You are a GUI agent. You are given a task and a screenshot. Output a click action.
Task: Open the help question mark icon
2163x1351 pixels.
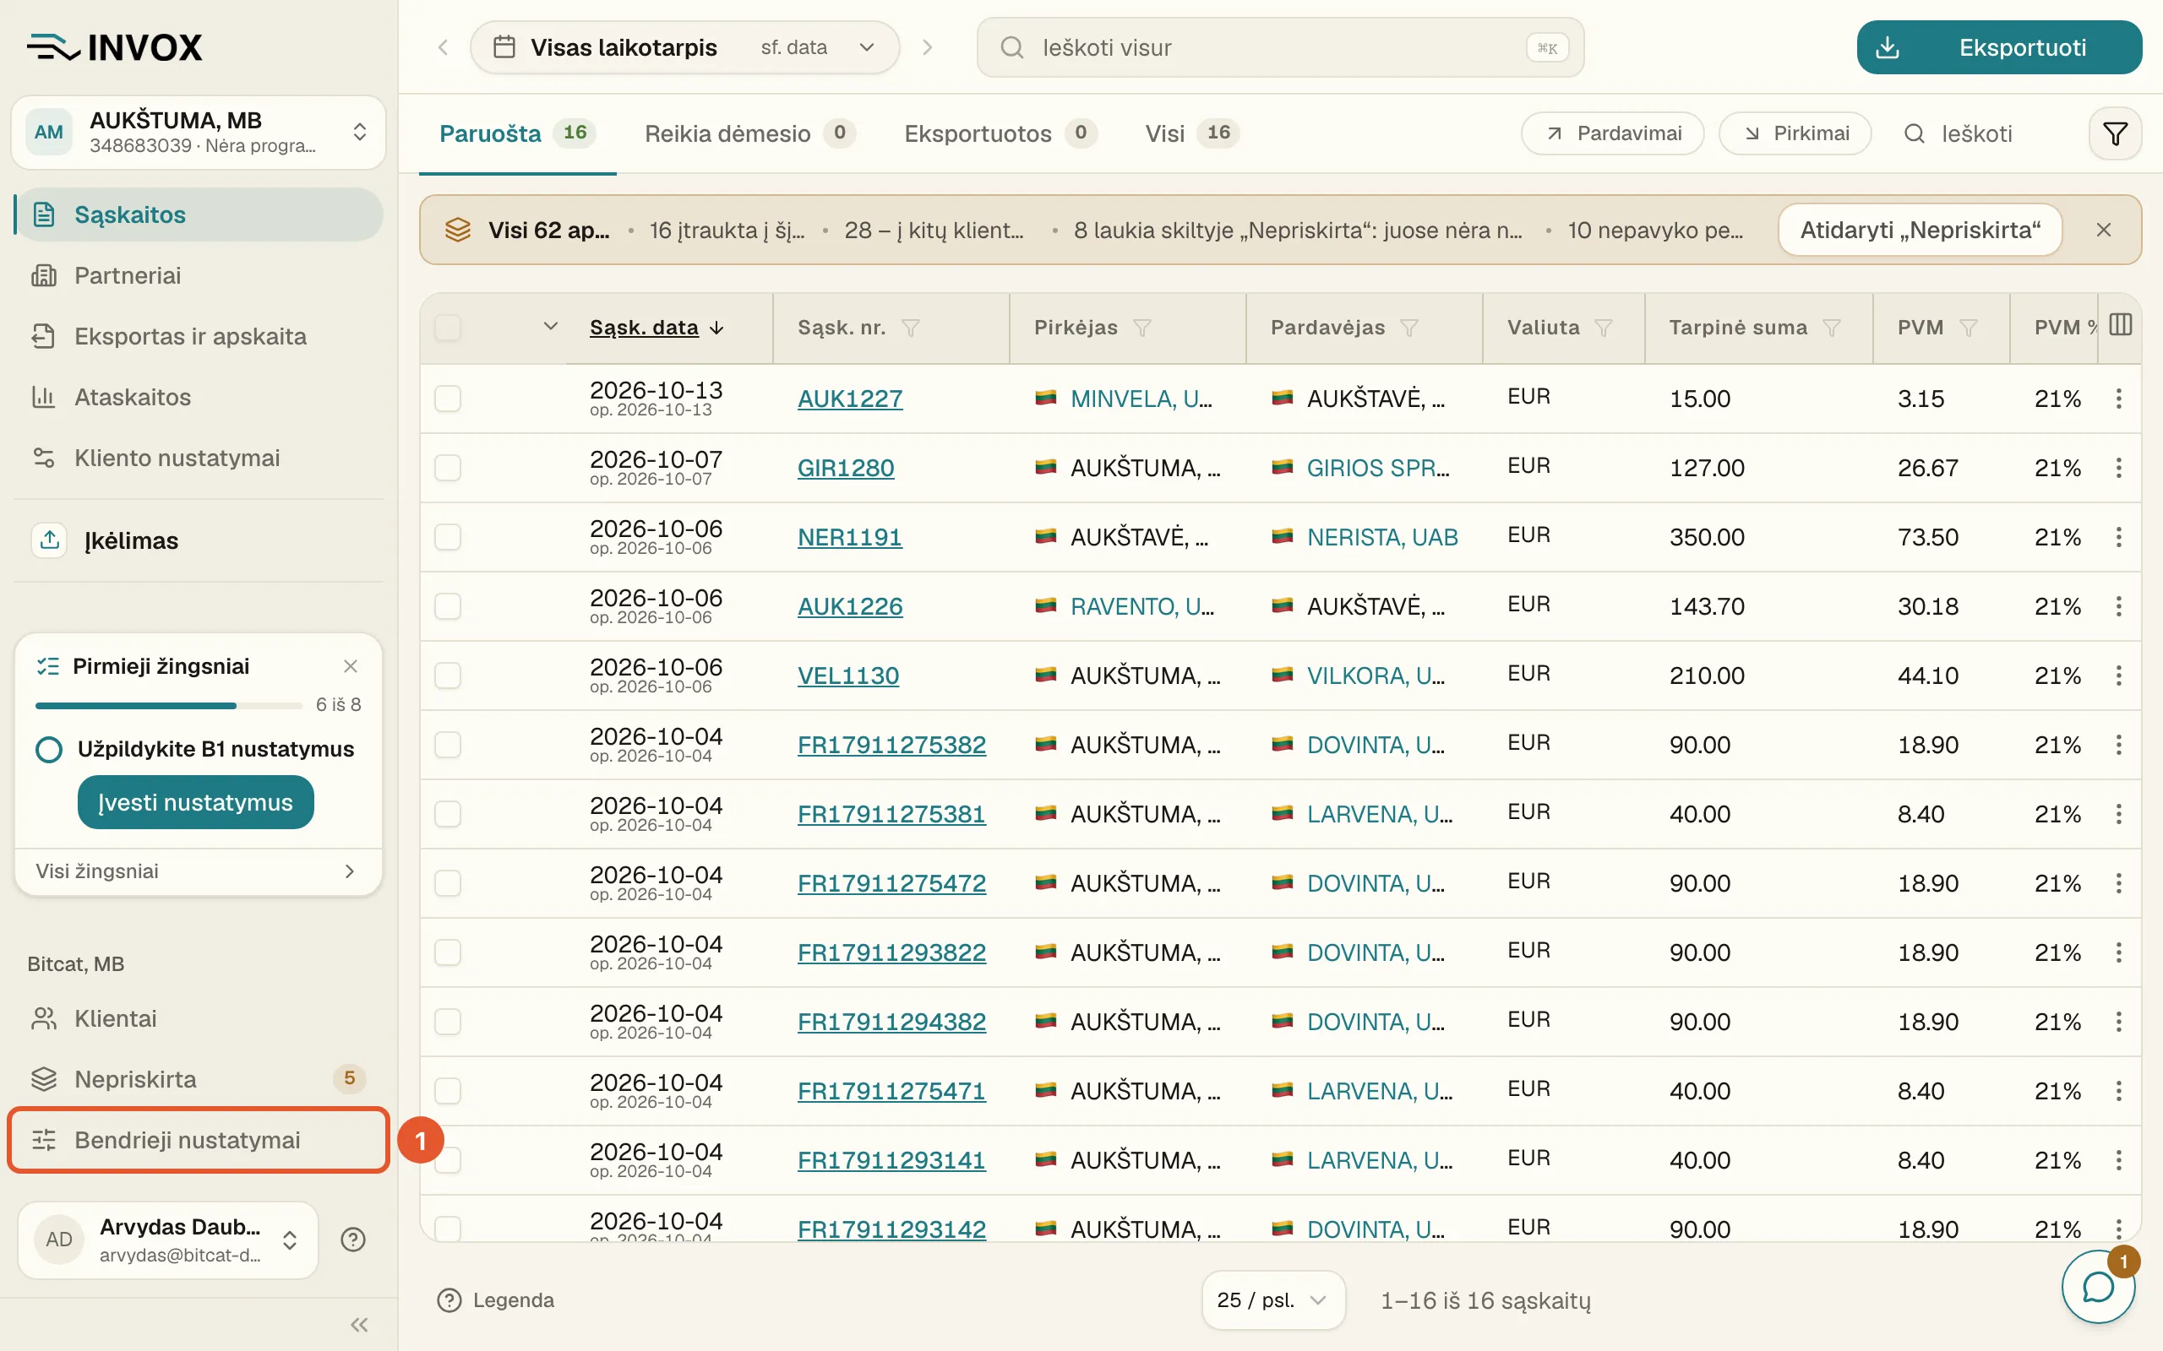(x=353, y=1240)
